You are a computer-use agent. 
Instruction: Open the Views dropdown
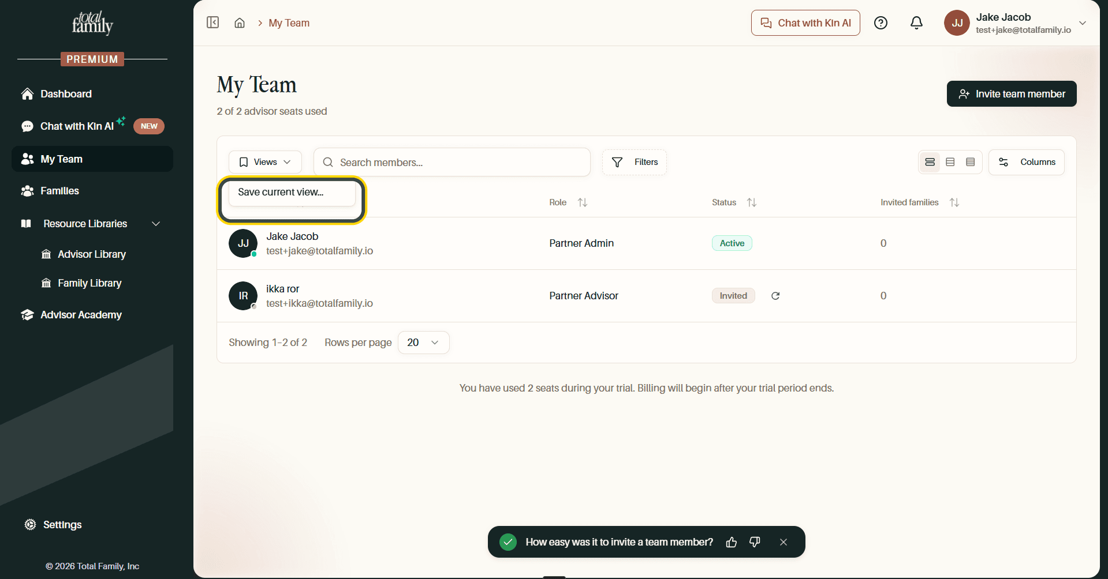265,162
